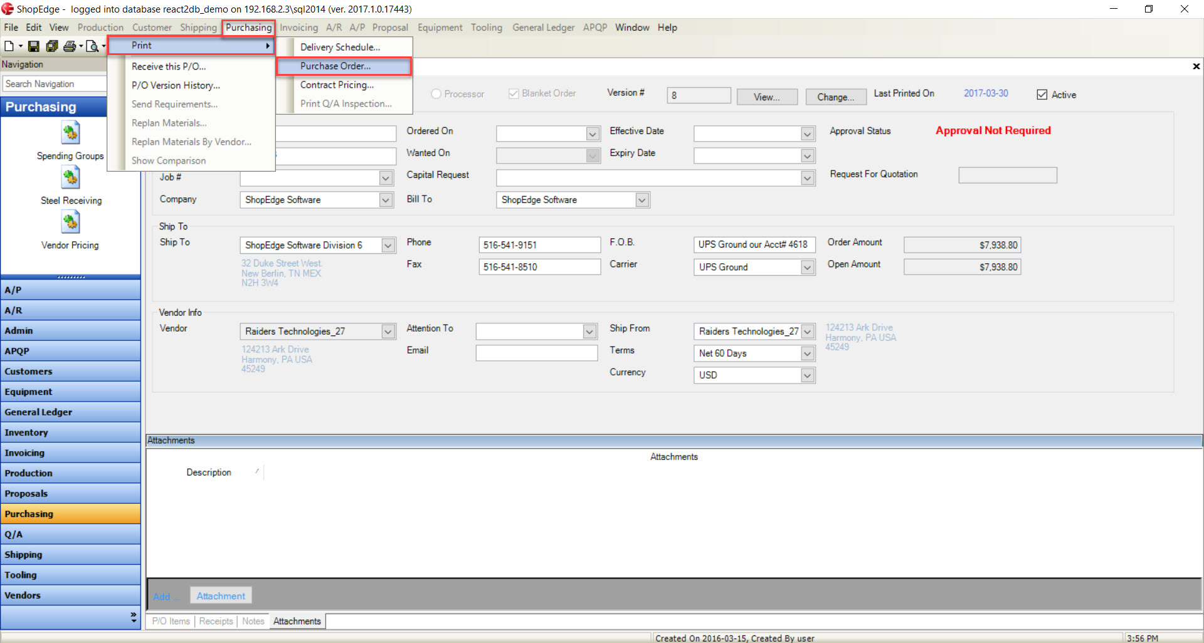Open the File menu
The width and height of the screenshot is (1204, 643).
[x=11, y=28]
